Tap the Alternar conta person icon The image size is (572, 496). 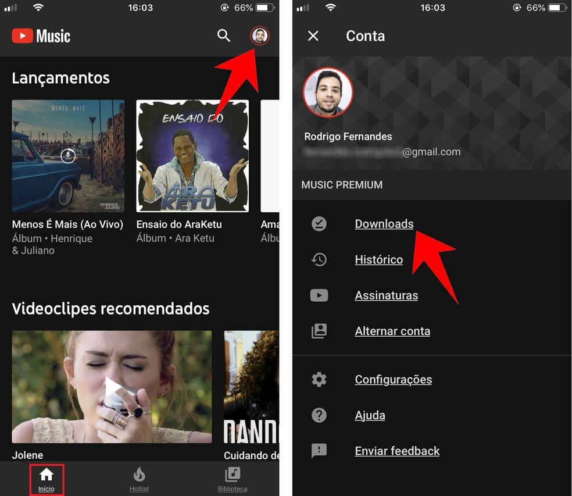319,331
